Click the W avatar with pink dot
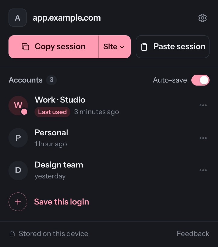 18,106
